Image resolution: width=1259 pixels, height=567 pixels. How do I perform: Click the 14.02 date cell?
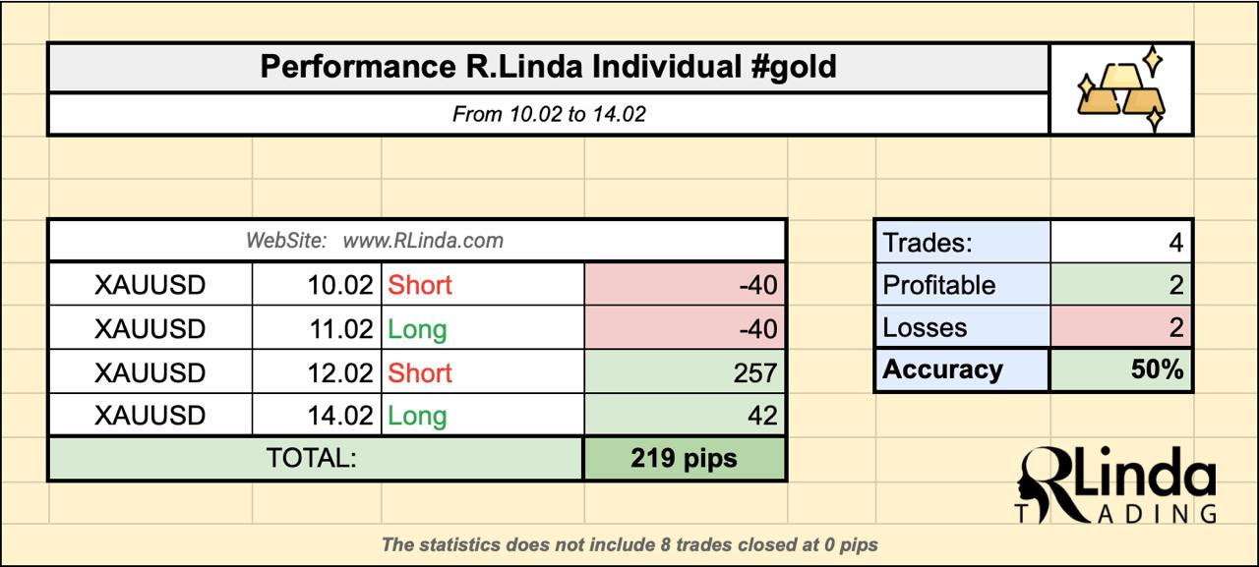click(317, 416)
